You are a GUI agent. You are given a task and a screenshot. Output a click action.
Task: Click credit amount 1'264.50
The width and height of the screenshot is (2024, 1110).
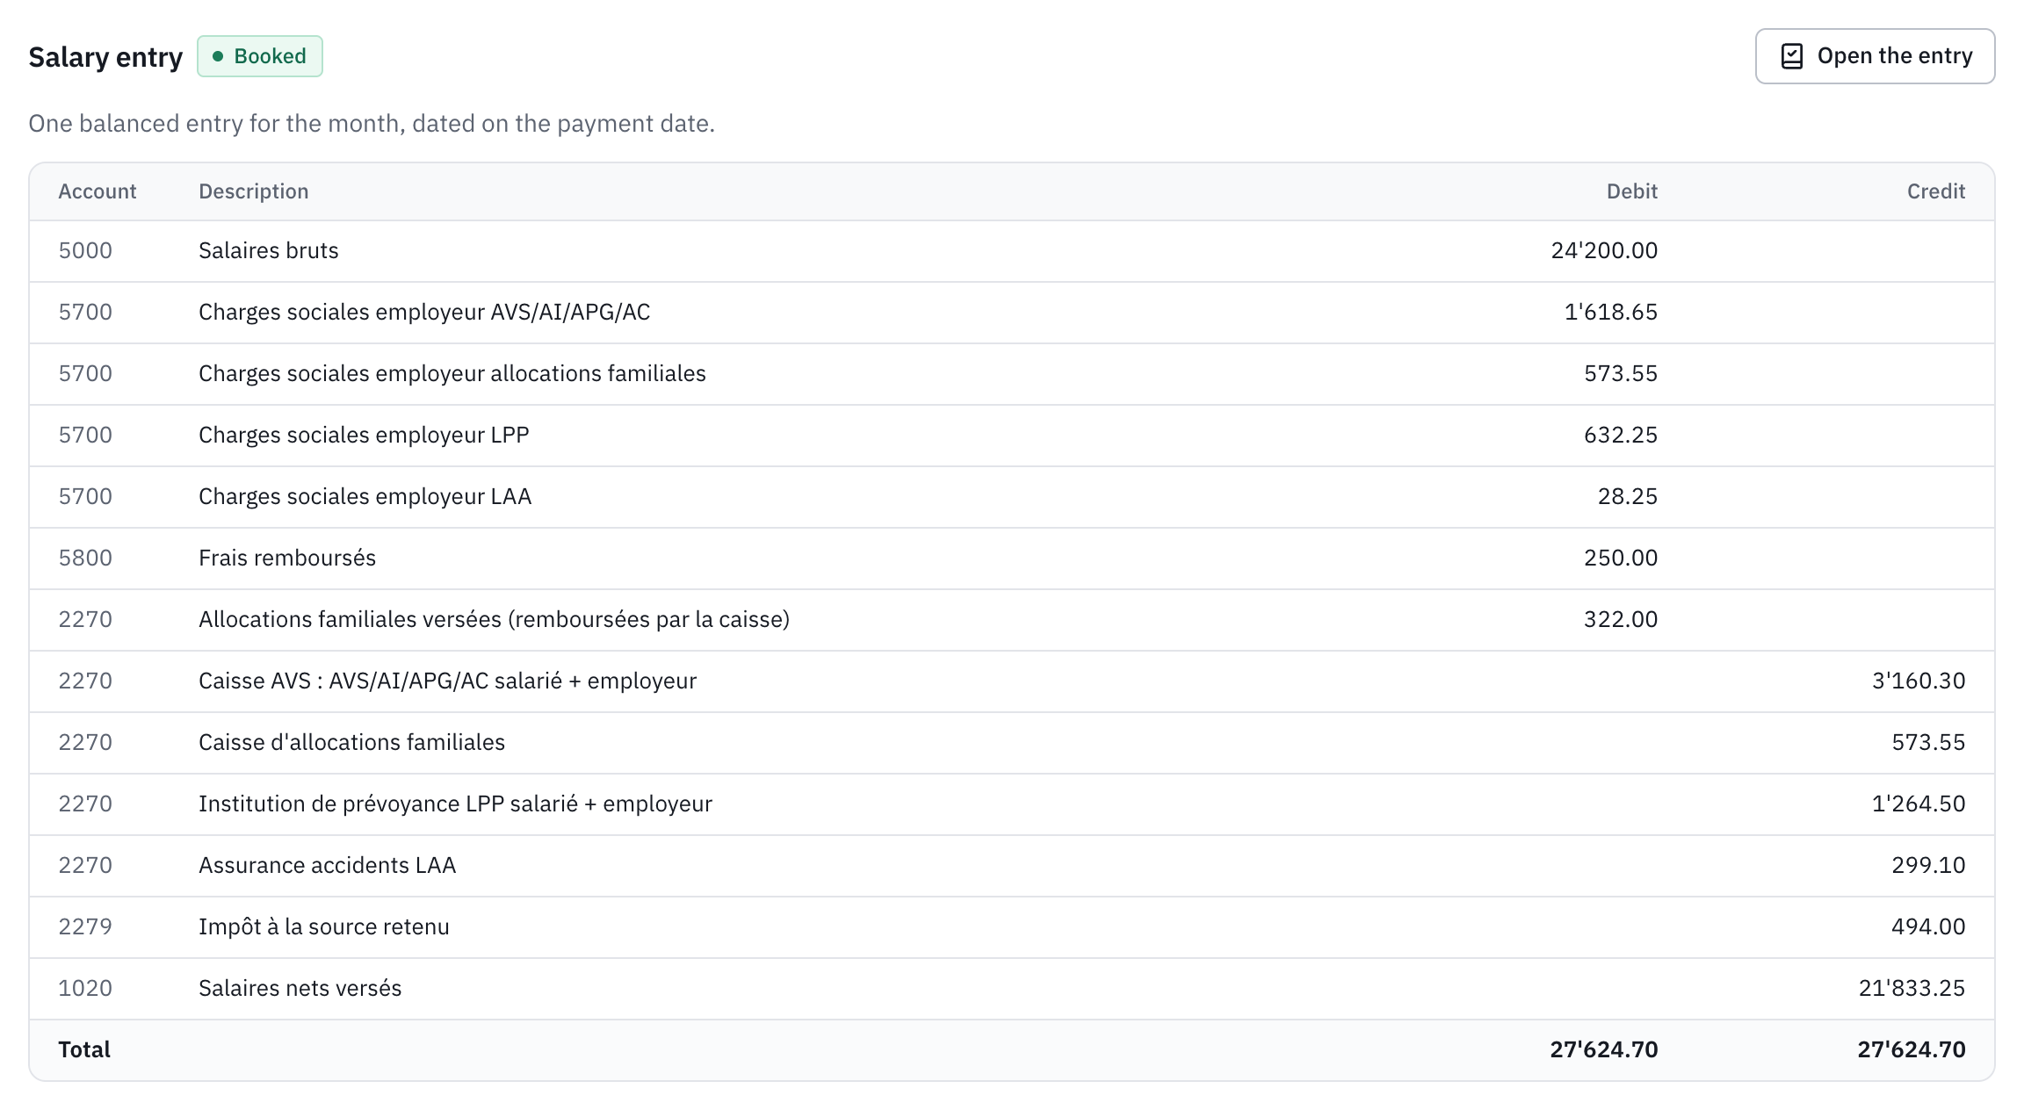pos(1919,804)
